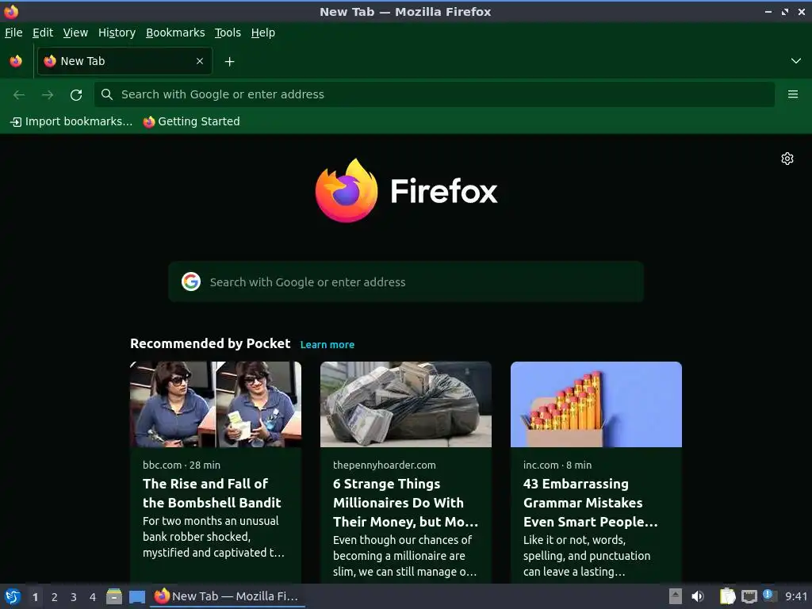
Task: Go back with the back arrow
Action: click(19, 95)
